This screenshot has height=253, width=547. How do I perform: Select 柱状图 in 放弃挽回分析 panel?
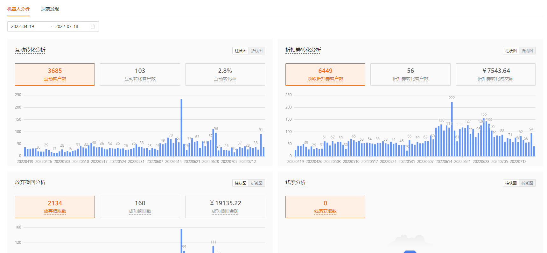(241, 183)
